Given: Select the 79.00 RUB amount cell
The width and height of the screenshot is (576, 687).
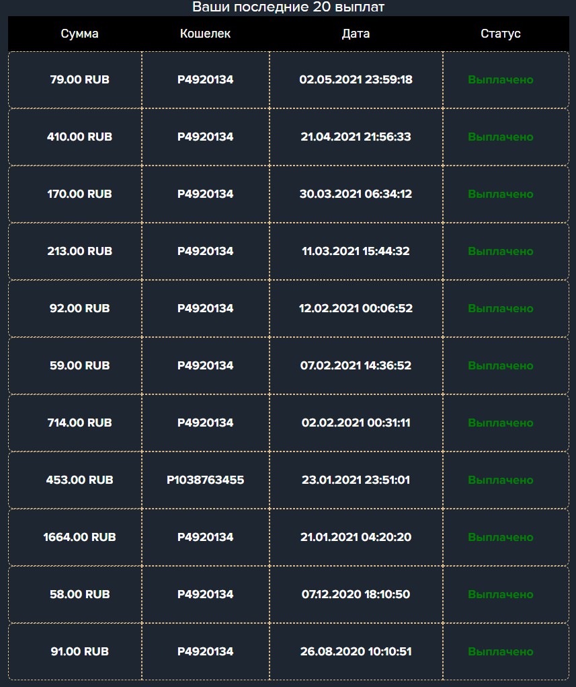Looking at the screenshot, I should pos(75,80).
